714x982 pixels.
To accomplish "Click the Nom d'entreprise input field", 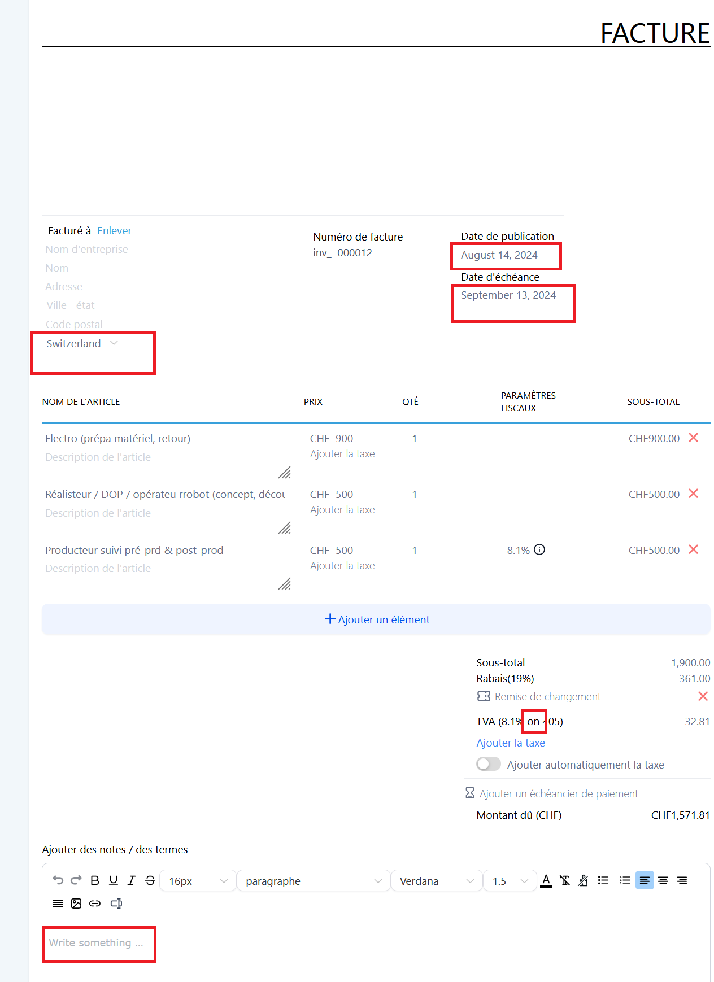I will (86, 250).
